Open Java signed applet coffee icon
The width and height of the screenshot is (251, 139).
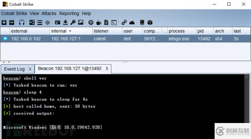click(99, 23)
